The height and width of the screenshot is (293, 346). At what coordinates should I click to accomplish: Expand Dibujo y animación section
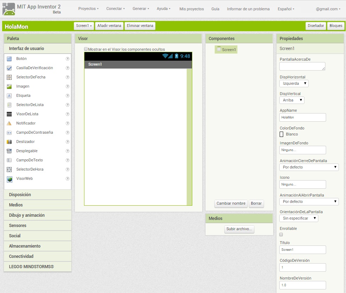38,215
